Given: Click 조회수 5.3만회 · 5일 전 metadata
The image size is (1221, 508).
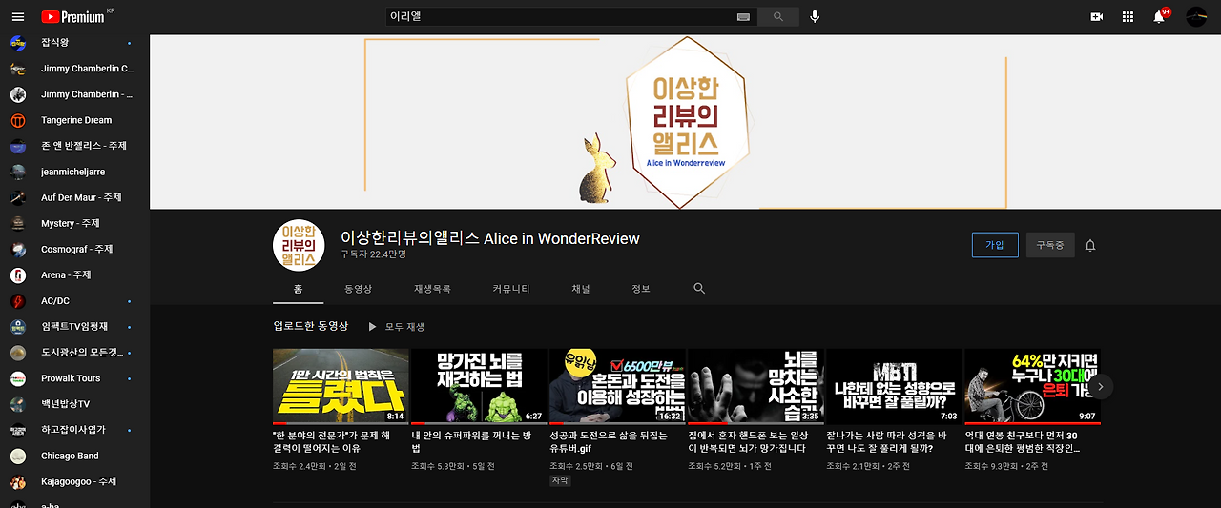Looking at the screenshot, I should [451, 466].
